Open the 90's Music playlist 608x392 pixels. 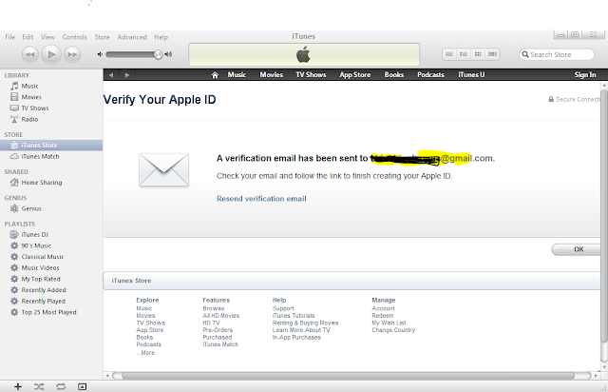pos(36,245)
